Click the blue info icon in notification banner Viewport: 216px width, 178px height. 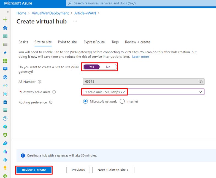click(x=23, y=155)
